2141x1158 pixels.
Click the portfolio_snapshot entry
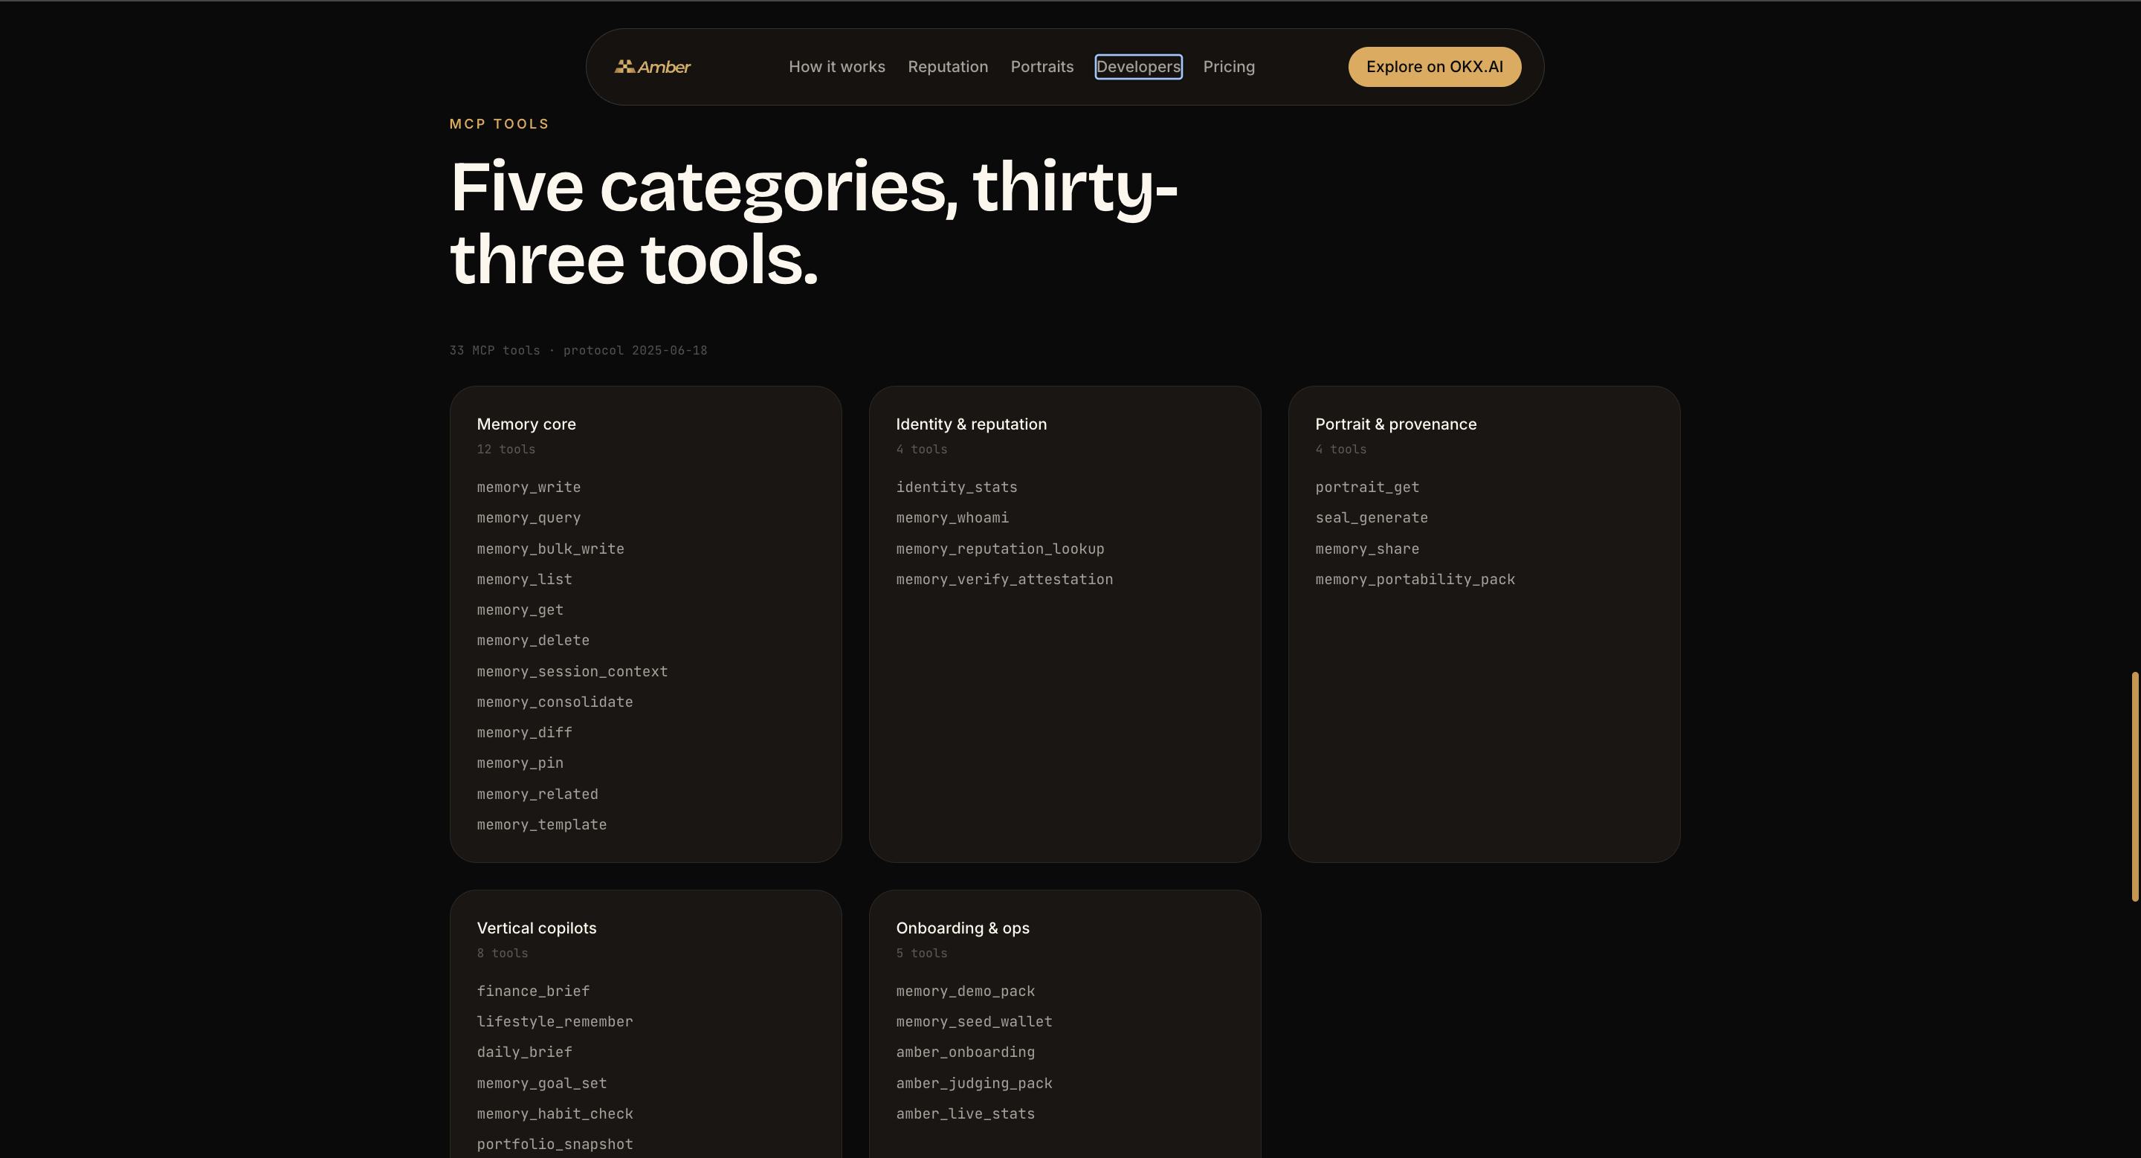click(555, 1145)
